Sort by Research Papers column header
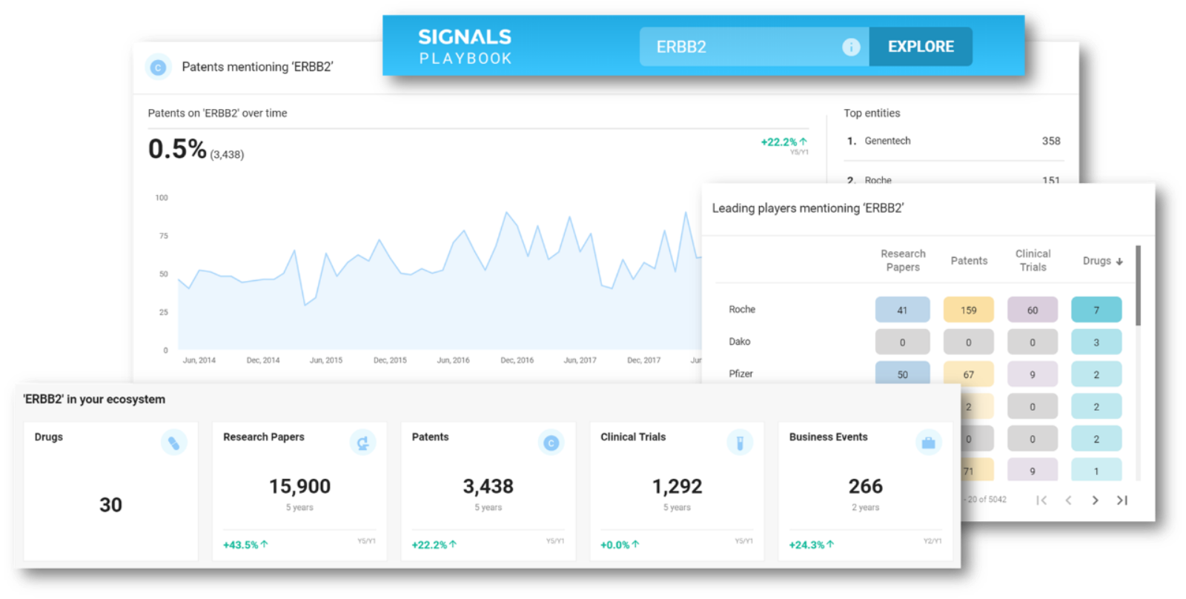Screen dimensions: 1186x599 click(x=903, y=260)
